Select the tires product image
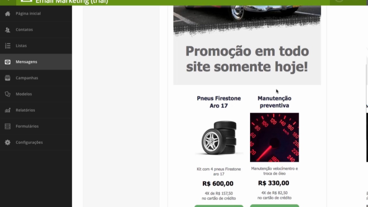Screen dimensions: 368x207 tap(219, 138)
